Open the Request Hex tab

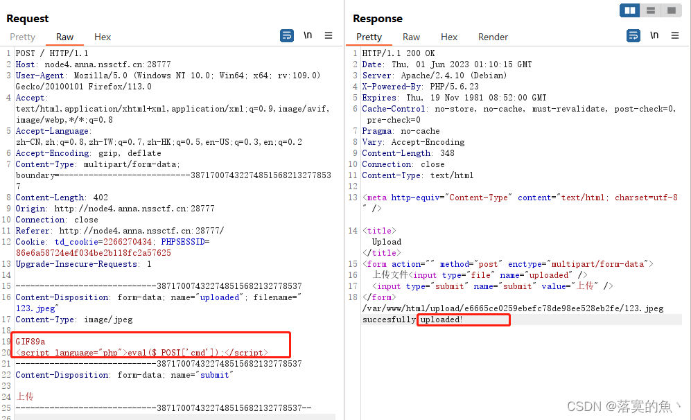[x=103, y=37]
